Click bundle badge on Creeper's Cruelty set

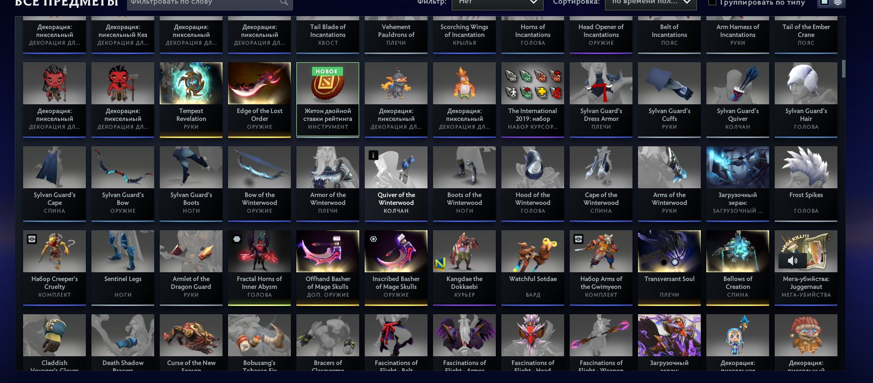pyautogui.click(x=32, y=239)
